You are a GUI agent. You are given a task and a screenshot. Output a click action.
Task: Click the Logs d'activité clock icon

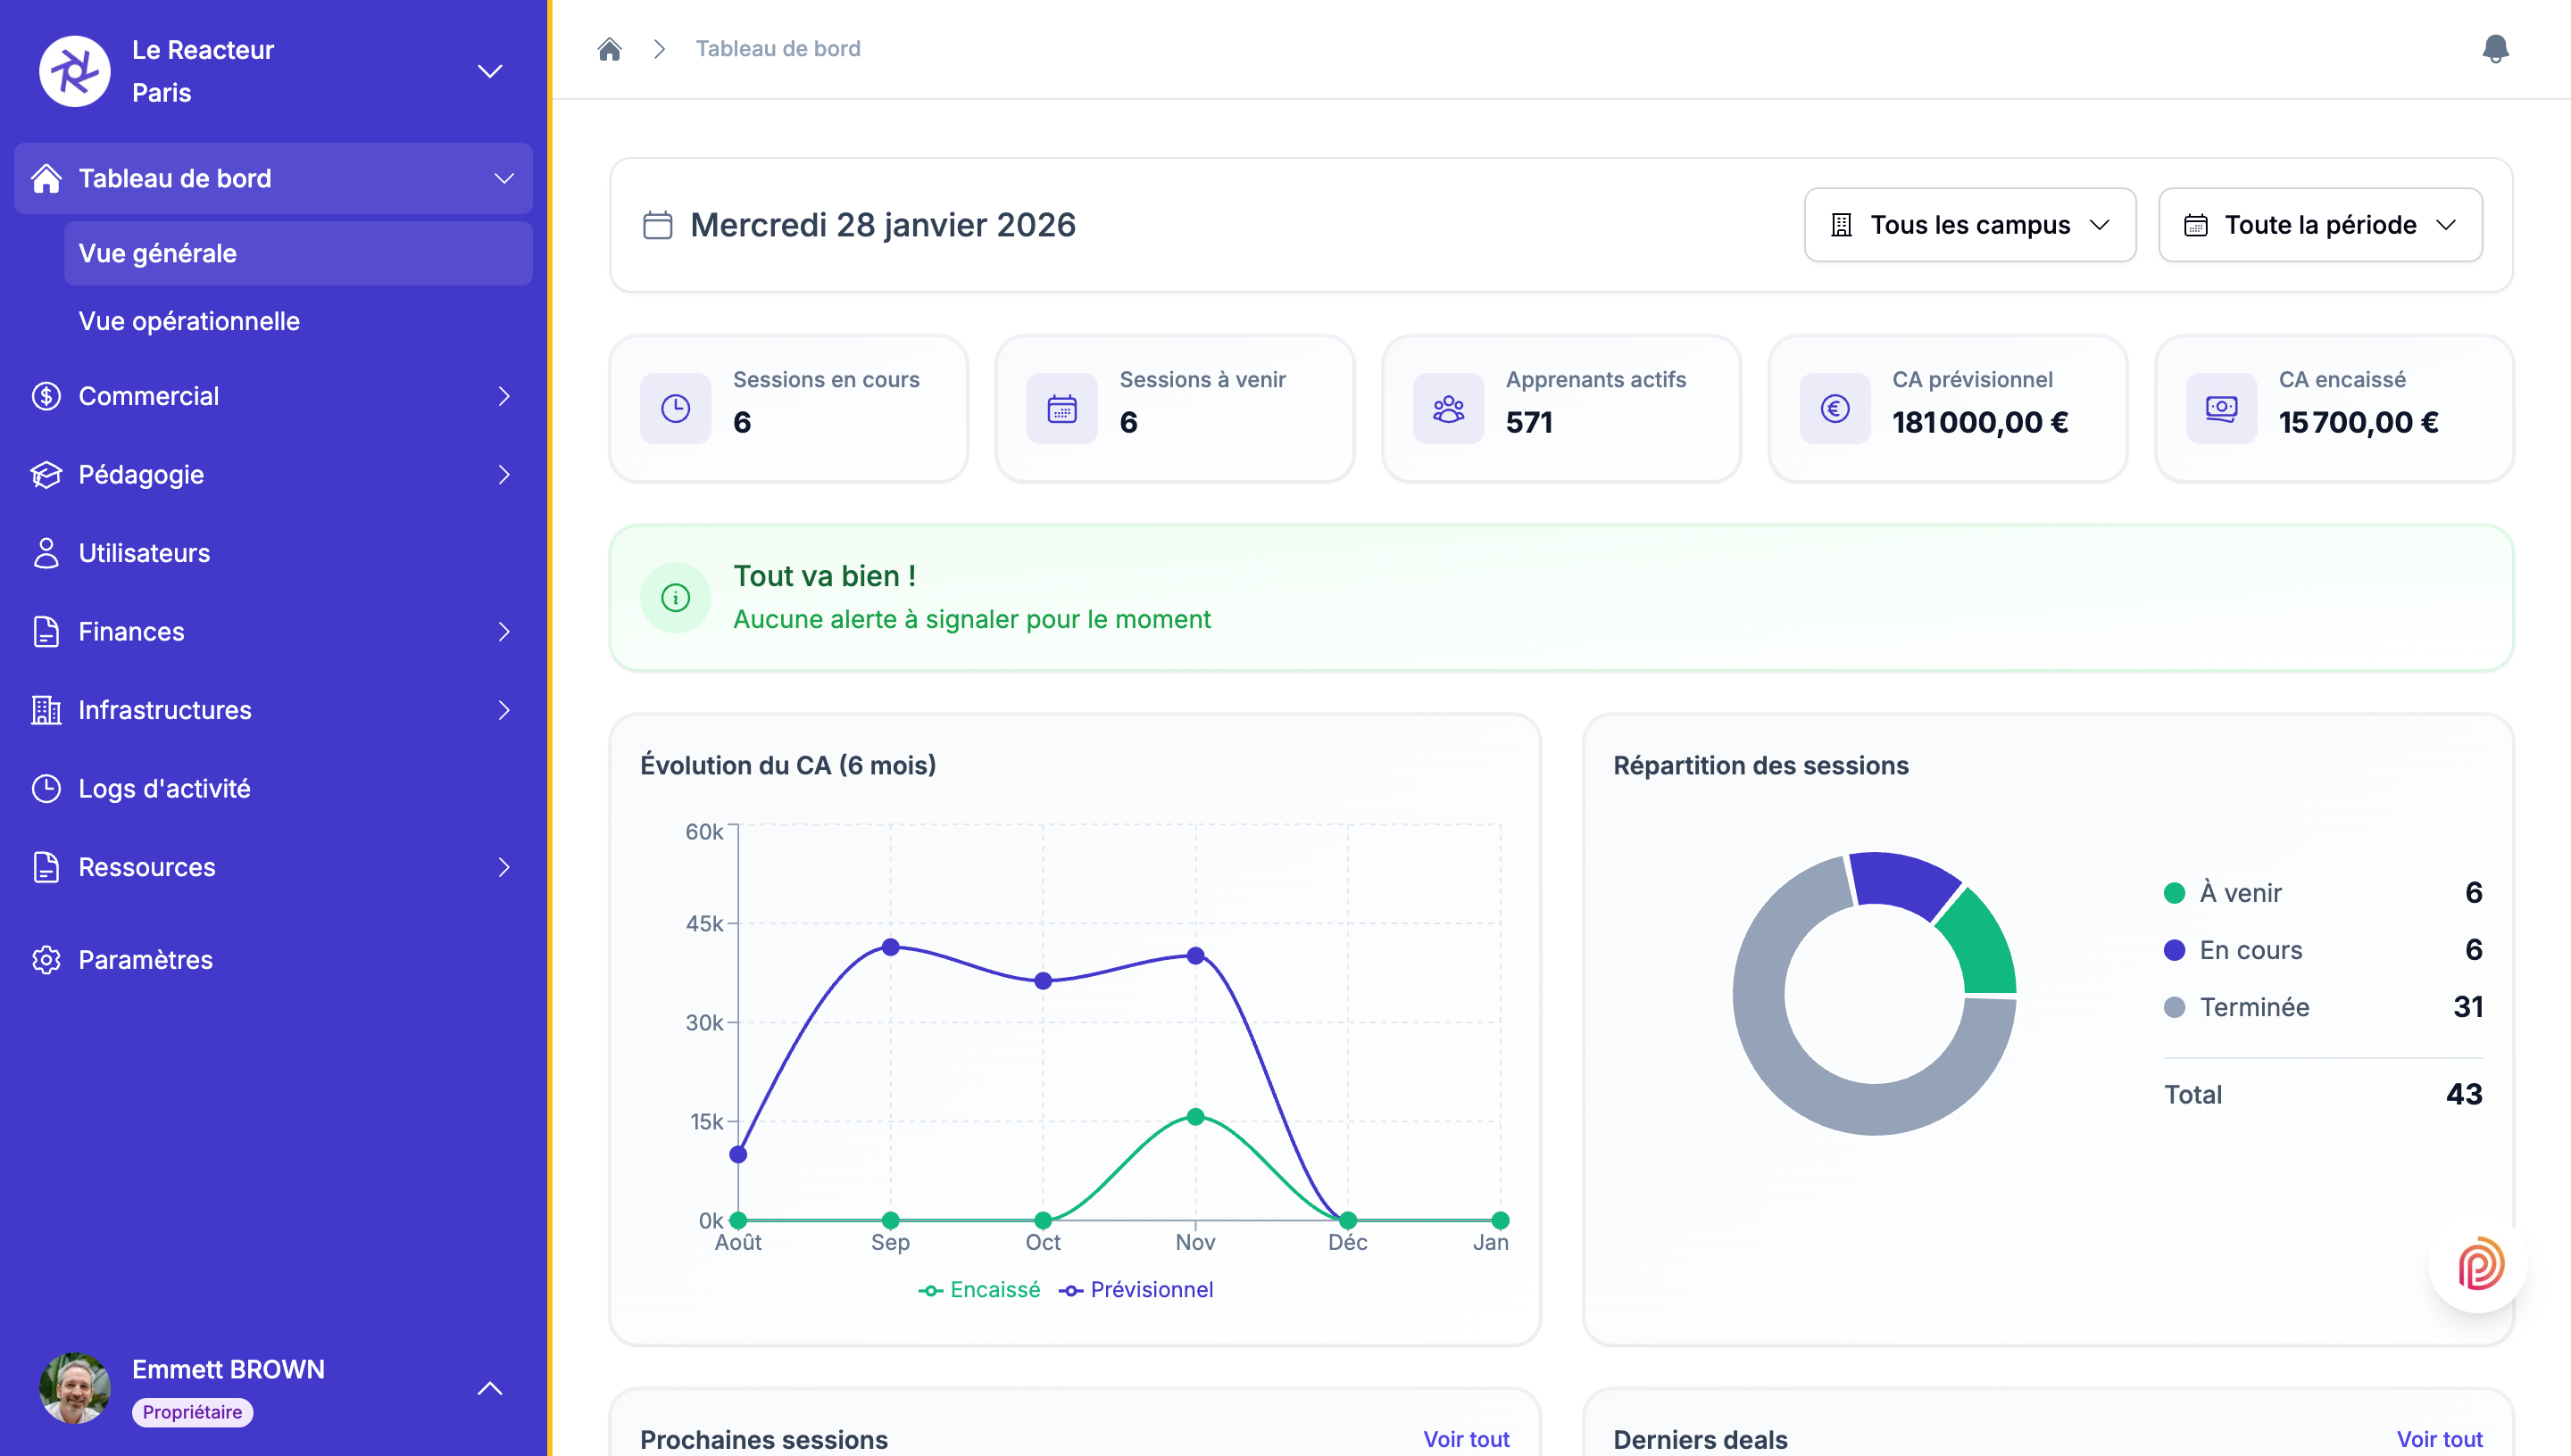tap(46, 788)
